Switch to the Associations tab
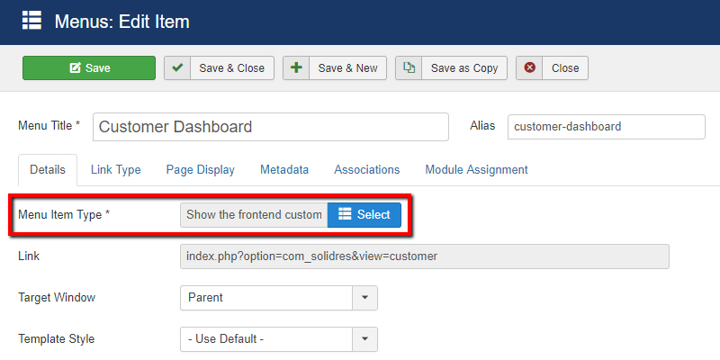 [x=367, y=170]
